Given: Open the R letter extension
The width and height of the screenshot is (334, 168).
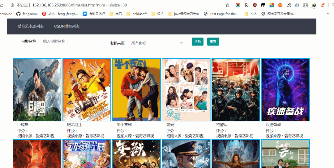Looking at the screenshot, I should click(x=246, y=5).
